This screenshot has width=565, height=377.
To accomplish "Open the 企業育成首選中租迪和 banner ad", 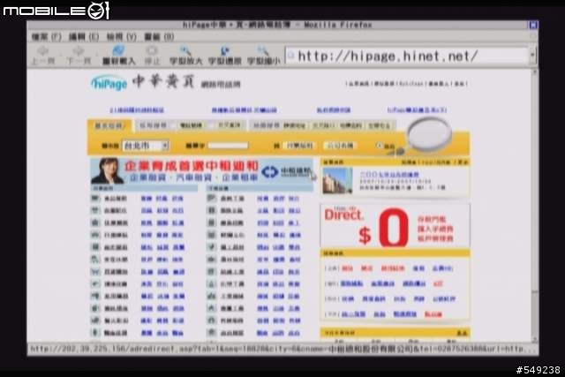I will coord(202,171).
